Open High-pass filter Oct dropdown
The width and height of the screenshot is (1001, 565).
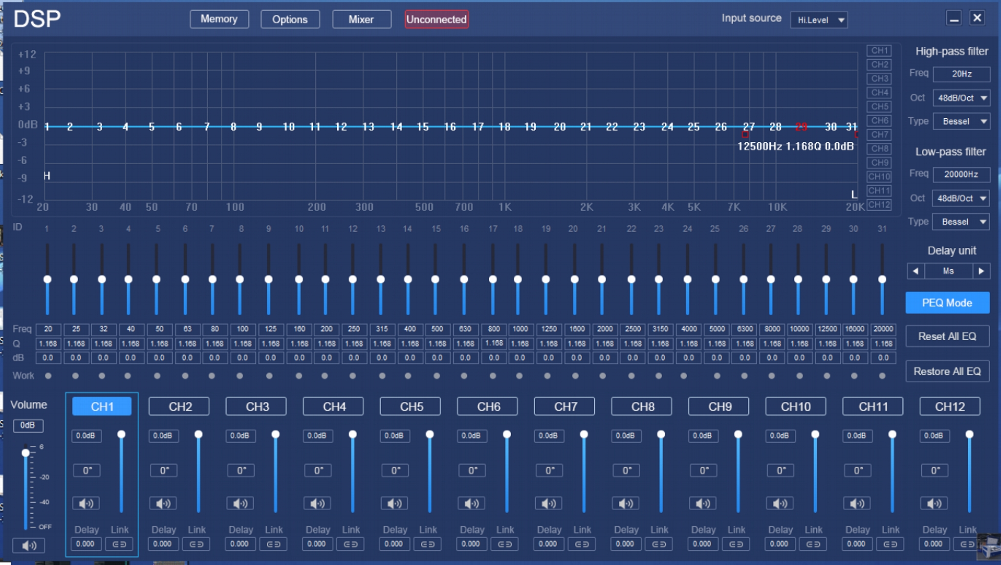click(961, 98)
